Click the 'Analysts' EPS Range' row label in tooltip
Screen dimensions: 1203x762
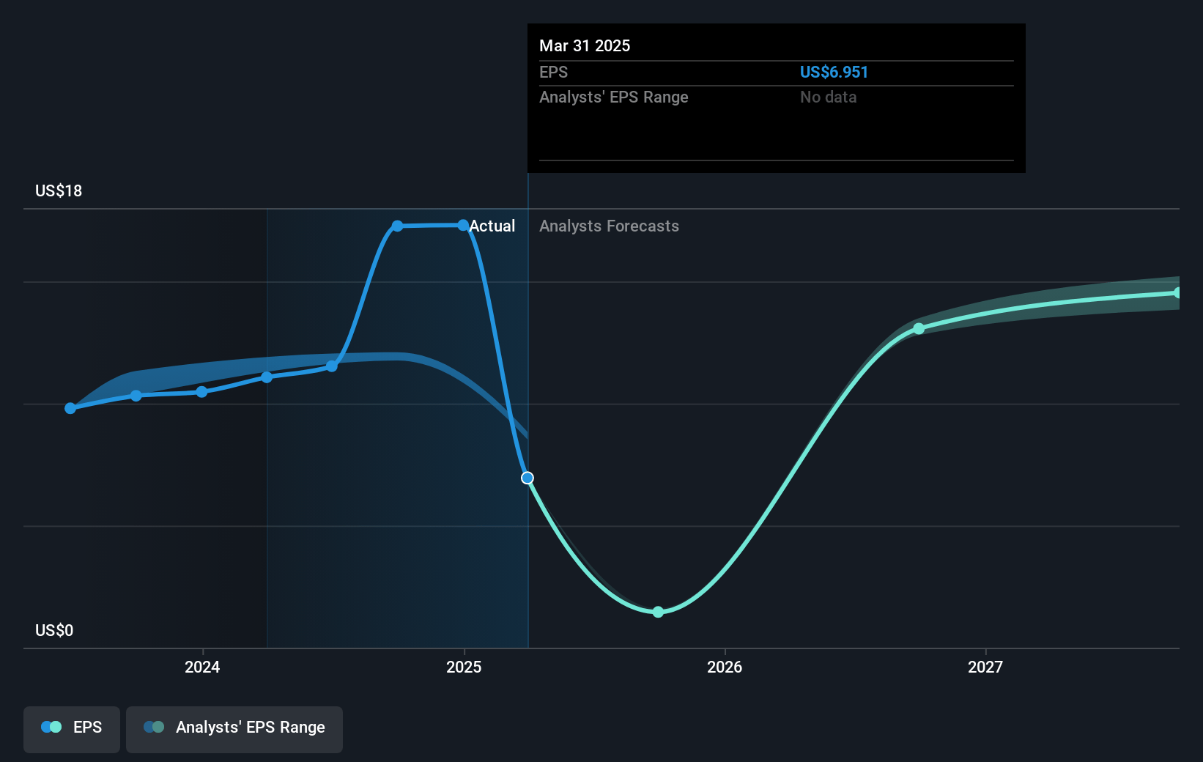click(x=614, y=97)
